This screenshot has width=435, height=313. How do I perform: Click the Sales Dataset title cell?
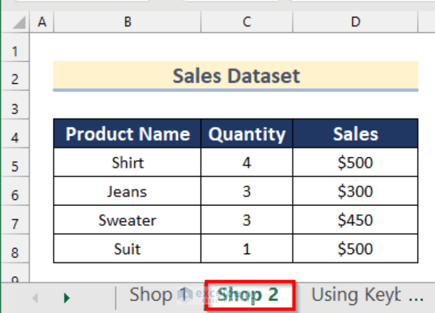[236, 76]
